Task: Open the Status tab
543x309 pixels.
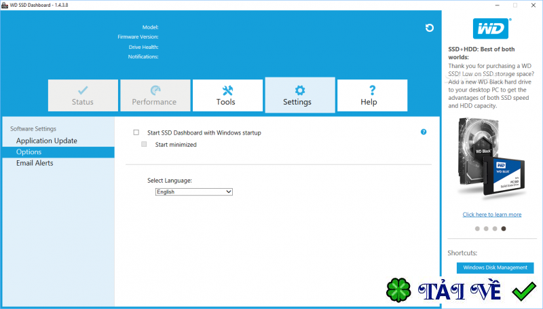Action: [83, 95]
